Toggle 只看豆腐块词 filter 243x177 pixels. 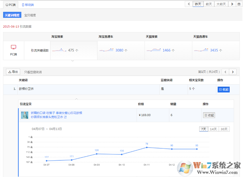33,72
